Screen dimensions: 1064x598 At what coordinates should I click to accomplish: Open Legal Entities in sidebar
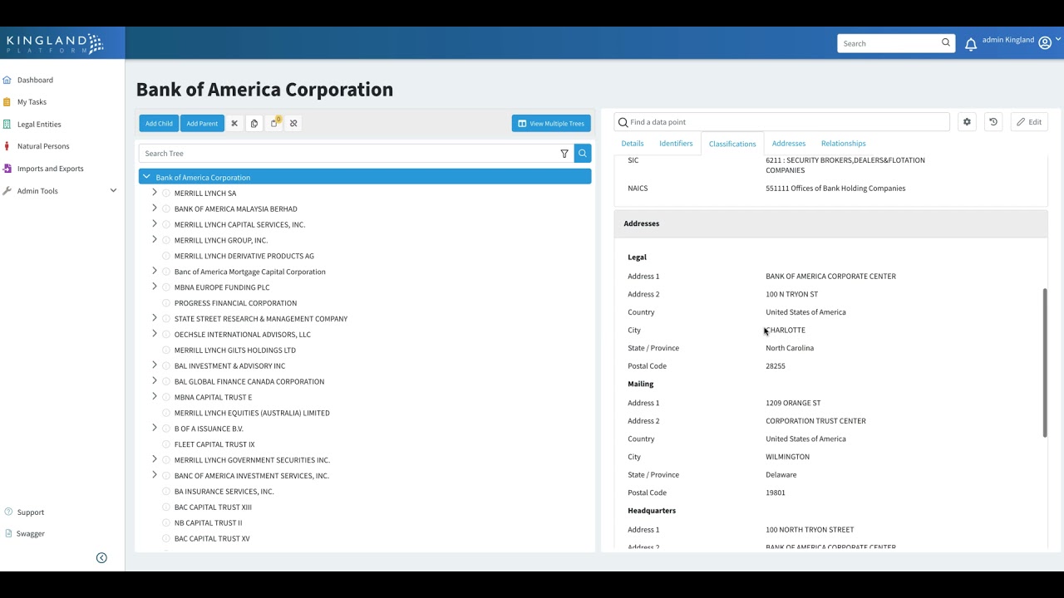pyautogui.click(x=39, y=125)
